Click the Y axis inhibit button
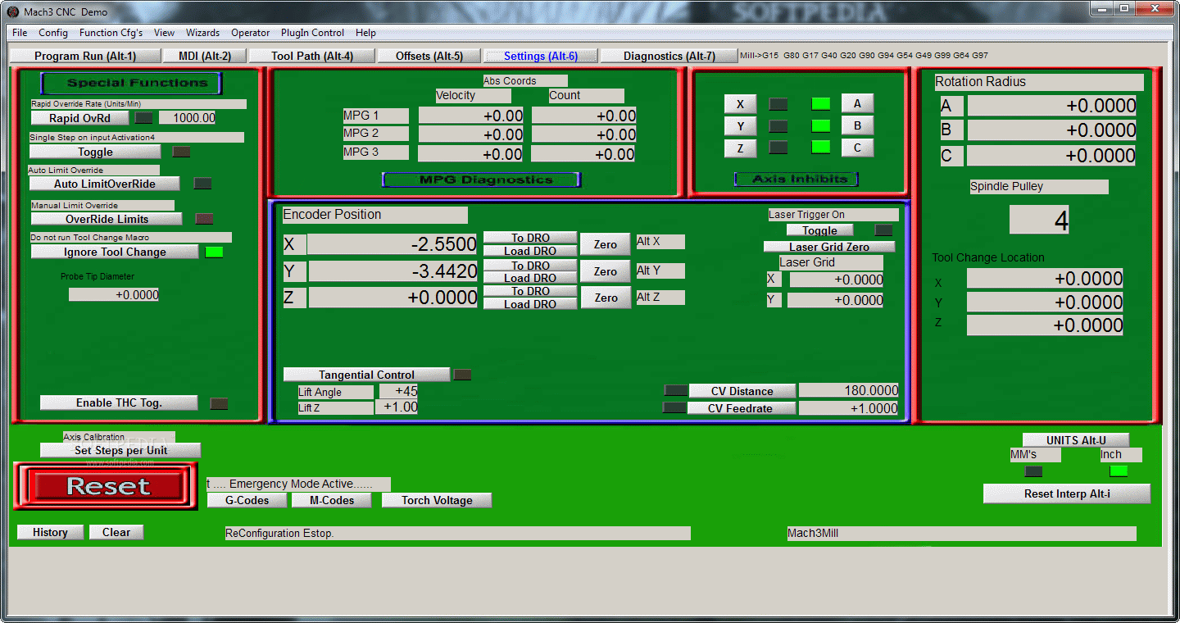Screen dimensions: 1180x623 [x=741, y=126]
